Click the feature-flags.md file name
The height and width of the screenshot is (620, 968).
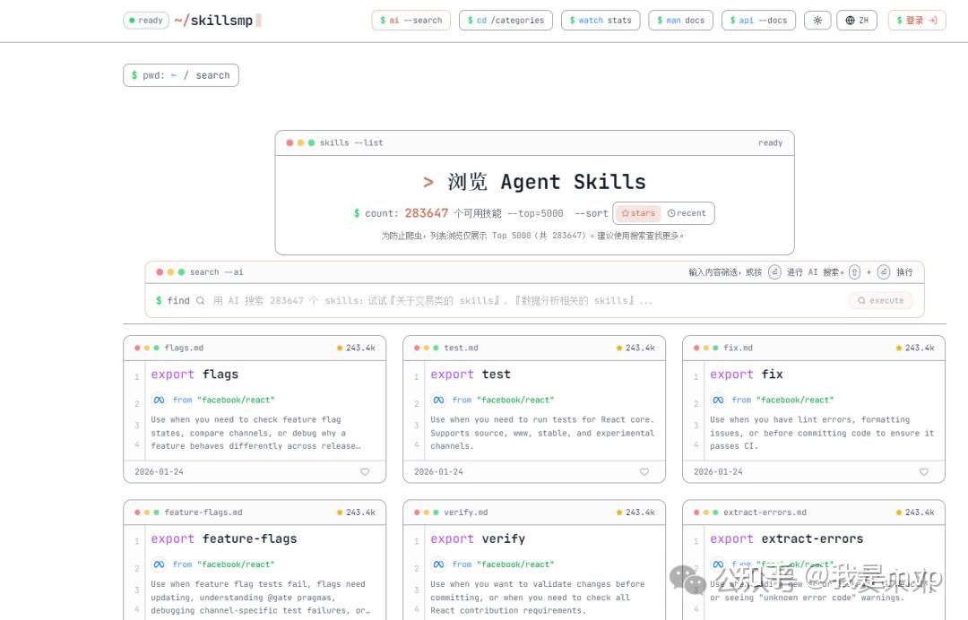point(203,512)
